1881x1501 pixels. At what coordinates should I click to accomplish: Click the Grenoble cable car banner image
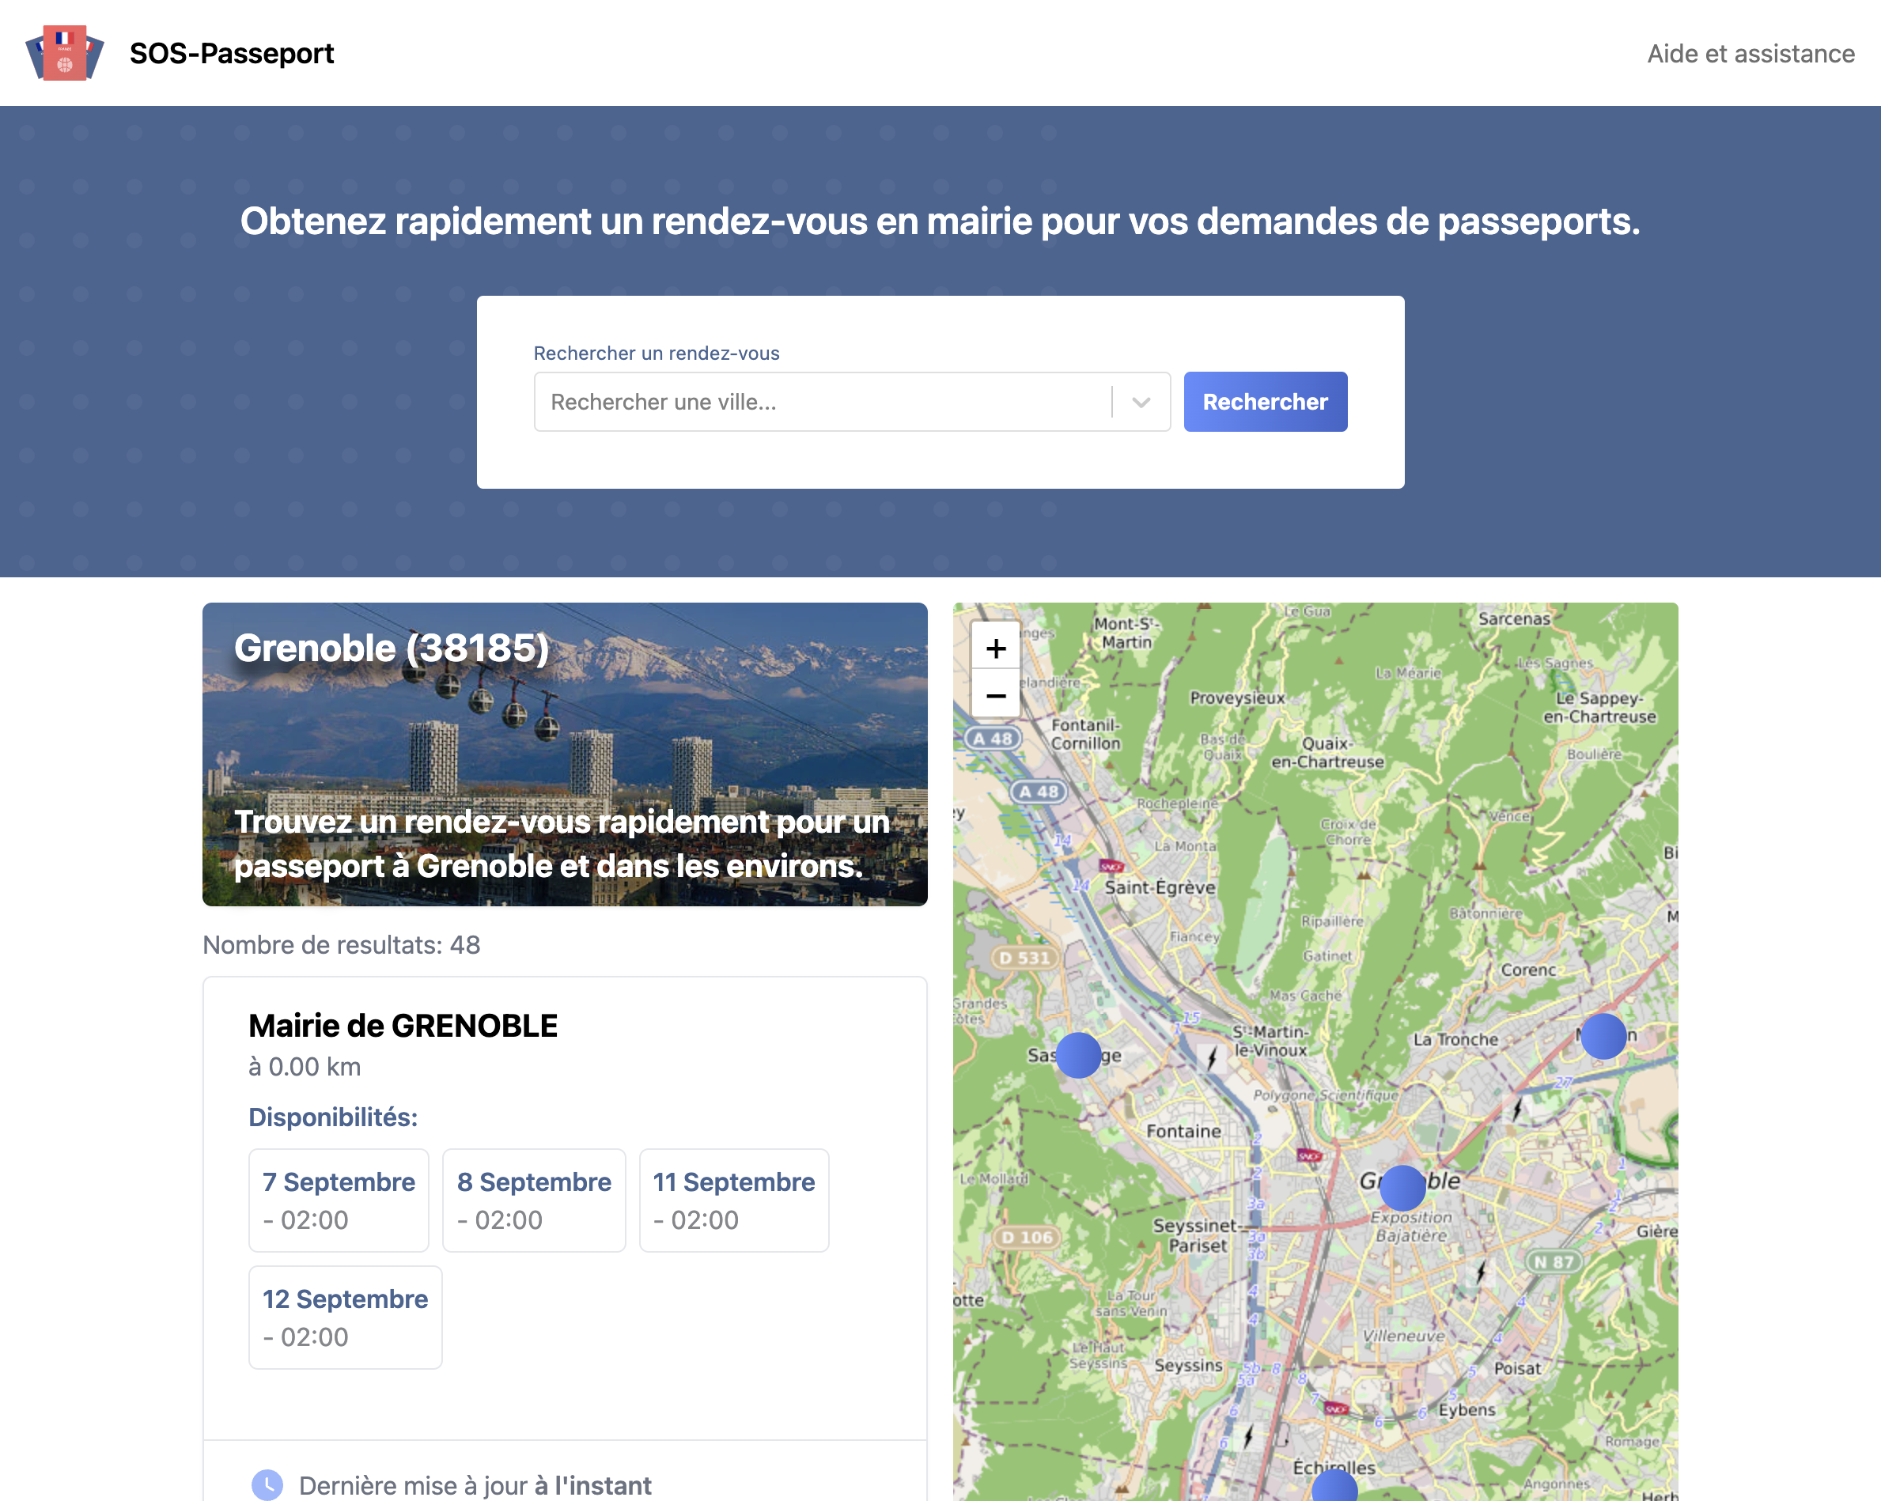[566, 754]
